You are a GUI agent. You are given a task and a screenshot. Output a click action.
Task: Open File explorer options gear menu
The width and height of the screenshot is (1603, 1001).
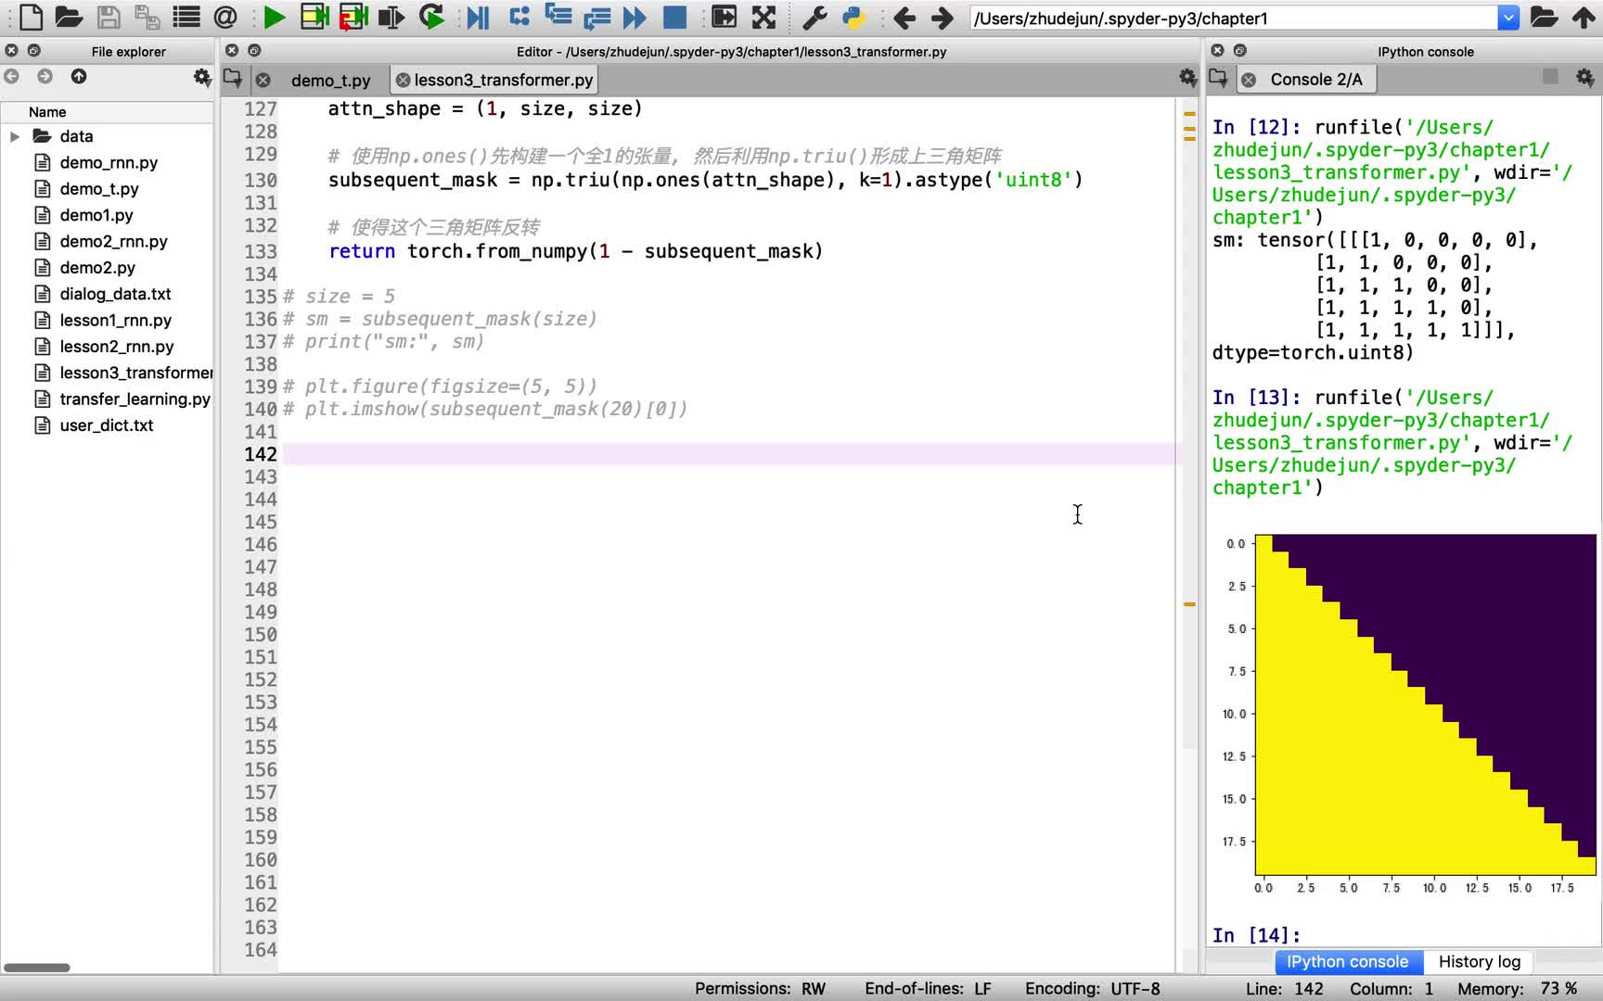pyautogui.click(x=202, y=77)
